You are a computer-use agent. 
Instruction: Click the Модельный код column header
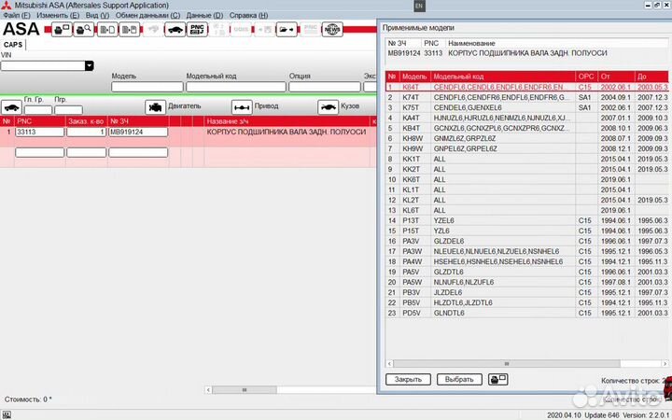[x=503, y=77]
